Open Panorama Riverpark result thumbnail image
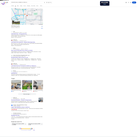This screenshot has width=138, height=137. click(41, 100)
